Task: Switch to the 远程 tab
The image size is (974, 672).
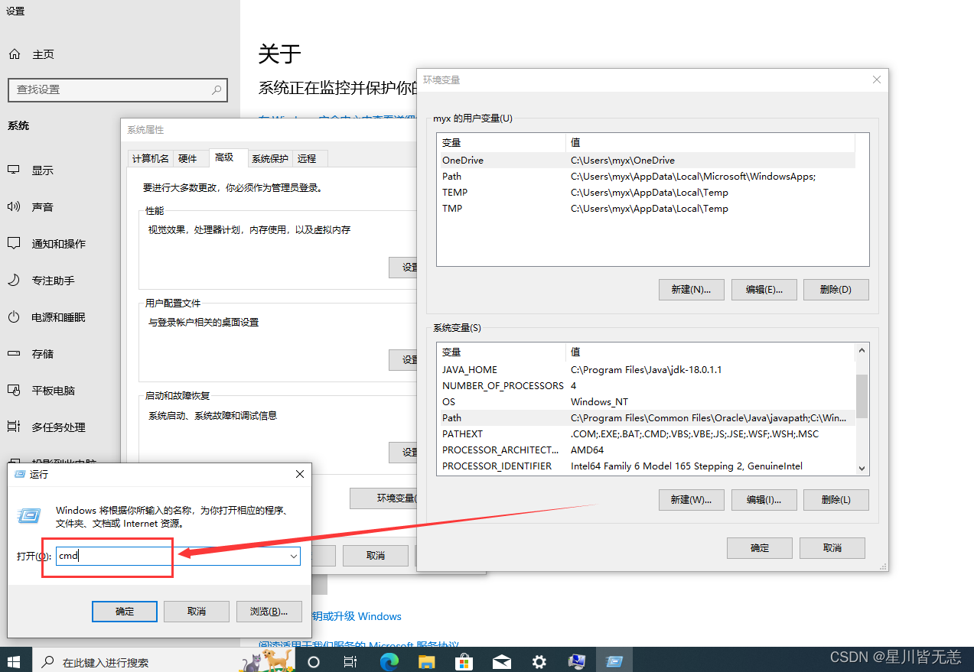Action: coord(307,158)
